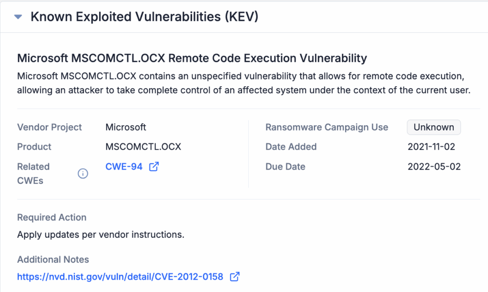Click the Date Added value 2021-11-02
The height and width of the screenshot is (292, 488).
431,147
